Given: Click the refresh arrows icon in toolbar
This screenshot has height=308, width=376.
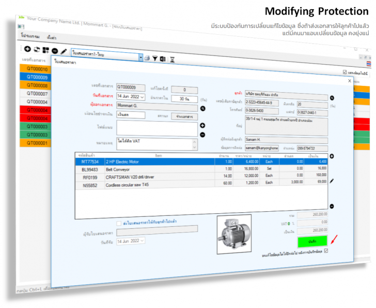Looking at the screenshot, I should pos(37,50).
